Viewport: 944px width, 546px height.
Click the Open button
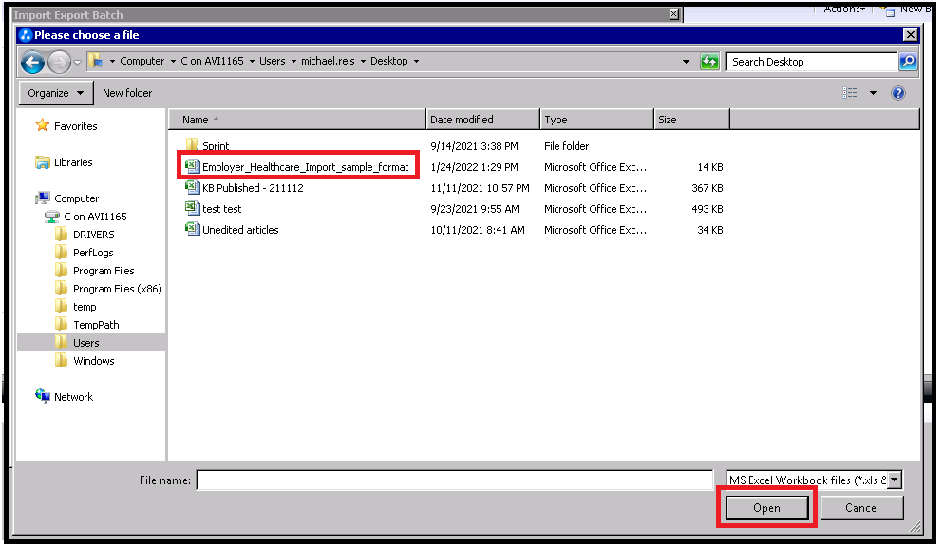766,508
